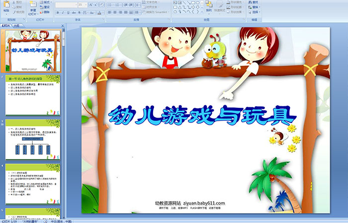Pick the triangle shape in shapes gallery
The height and width of the screenshot is (223, 348).
[180, 7]
